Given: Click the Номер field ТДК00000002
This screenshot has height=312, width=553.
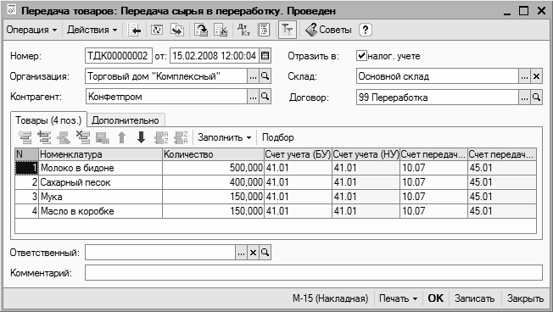Looking at the screenshot, I should tap(119, 56).
